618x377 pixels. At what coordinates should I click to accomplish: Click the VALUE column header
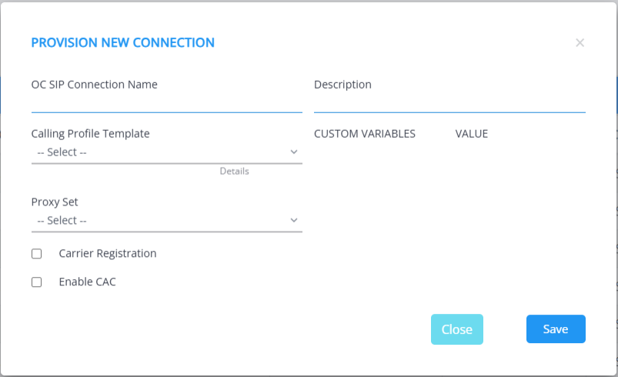point(471,134)
